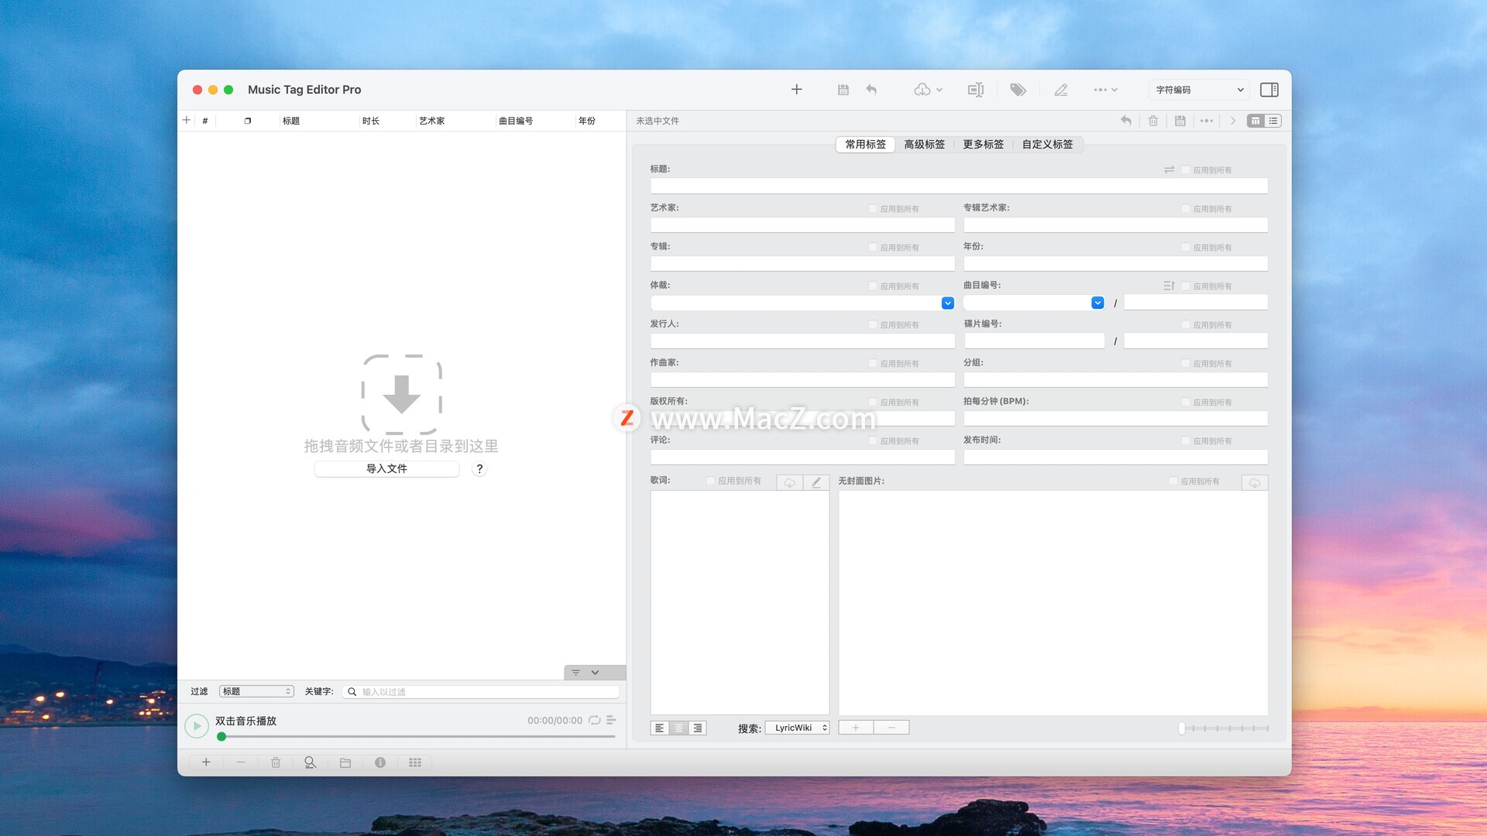Click the lyrics cloud download icon

[x=789, y=482]
